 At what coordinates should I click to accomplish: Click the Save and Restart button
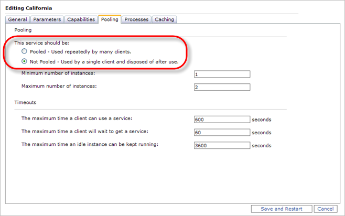pyautogui.click(x=282, y=209)
